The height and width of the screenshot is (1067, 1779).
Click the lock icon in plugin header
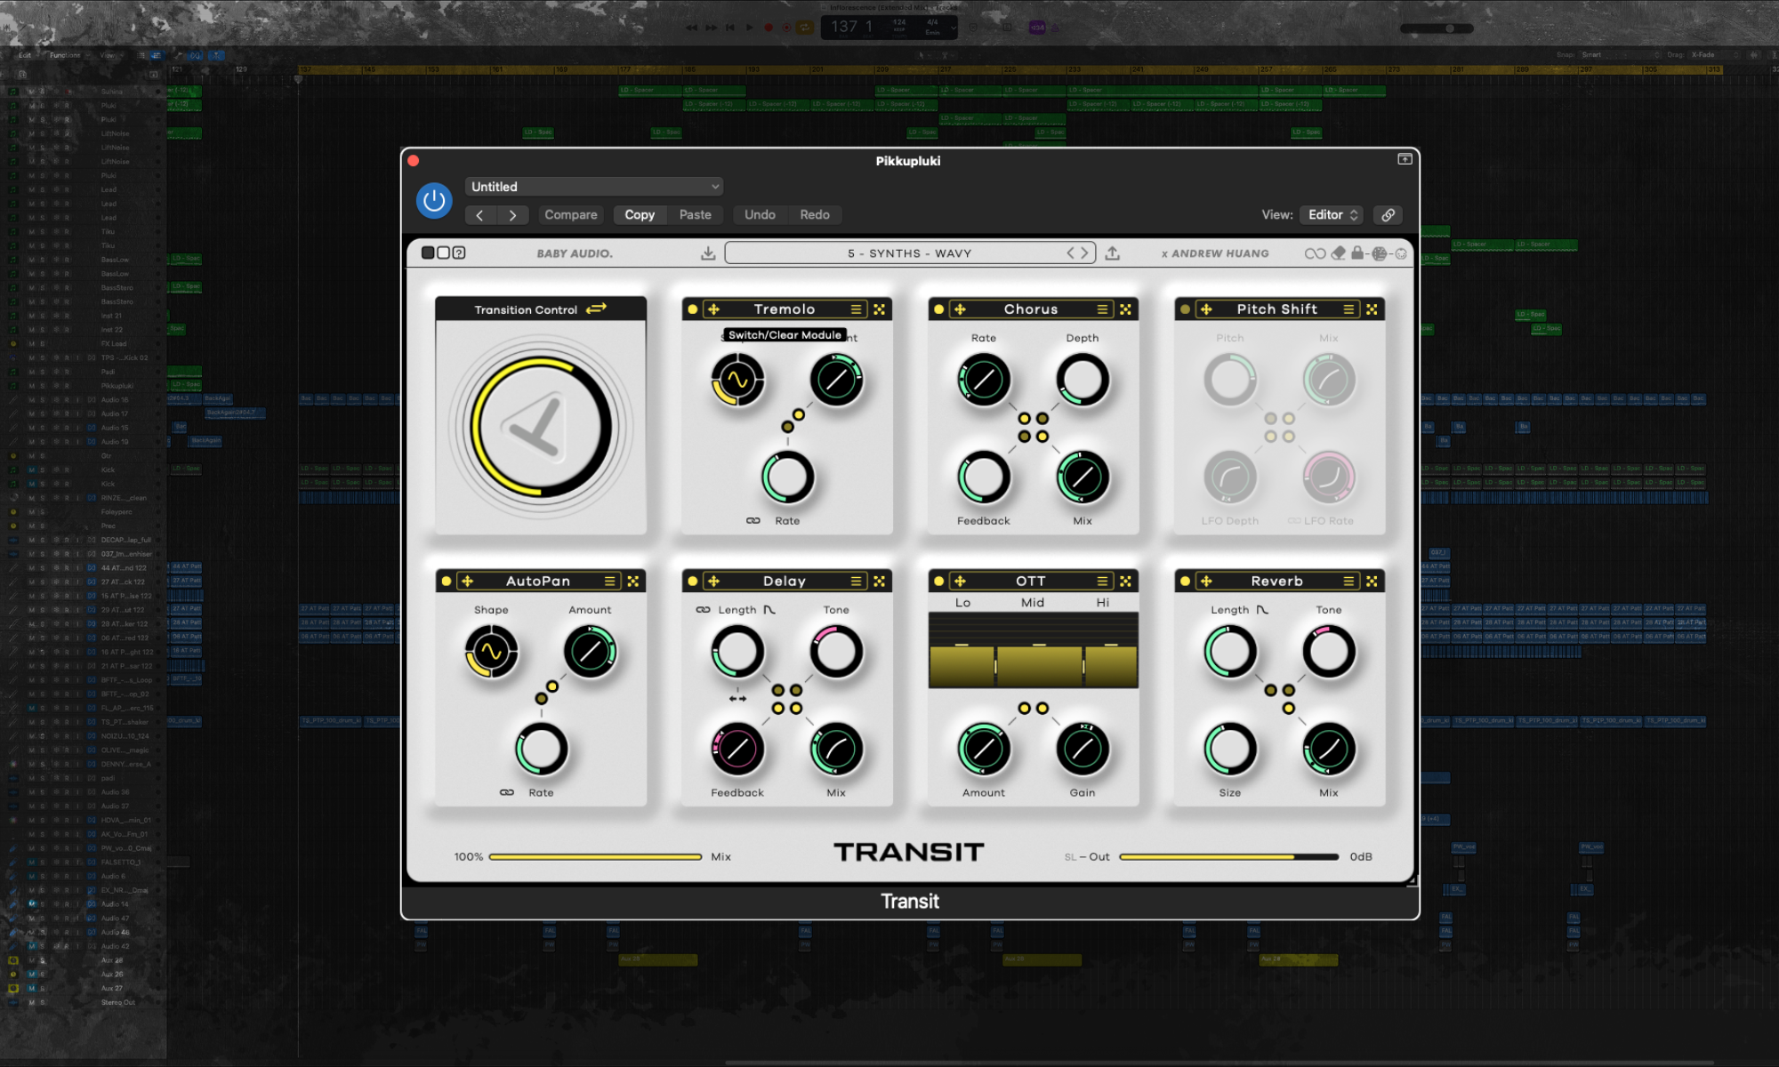tap(1357, 253)
